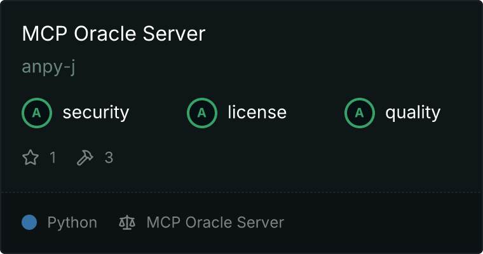The height and width of the screenshot is (254, 483).
Task: Click the dashed divider above the footer
Action: click(x=241, y=192)
